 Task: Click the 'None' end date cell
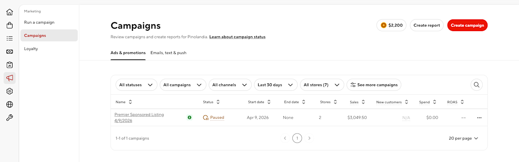coord(288,118)
